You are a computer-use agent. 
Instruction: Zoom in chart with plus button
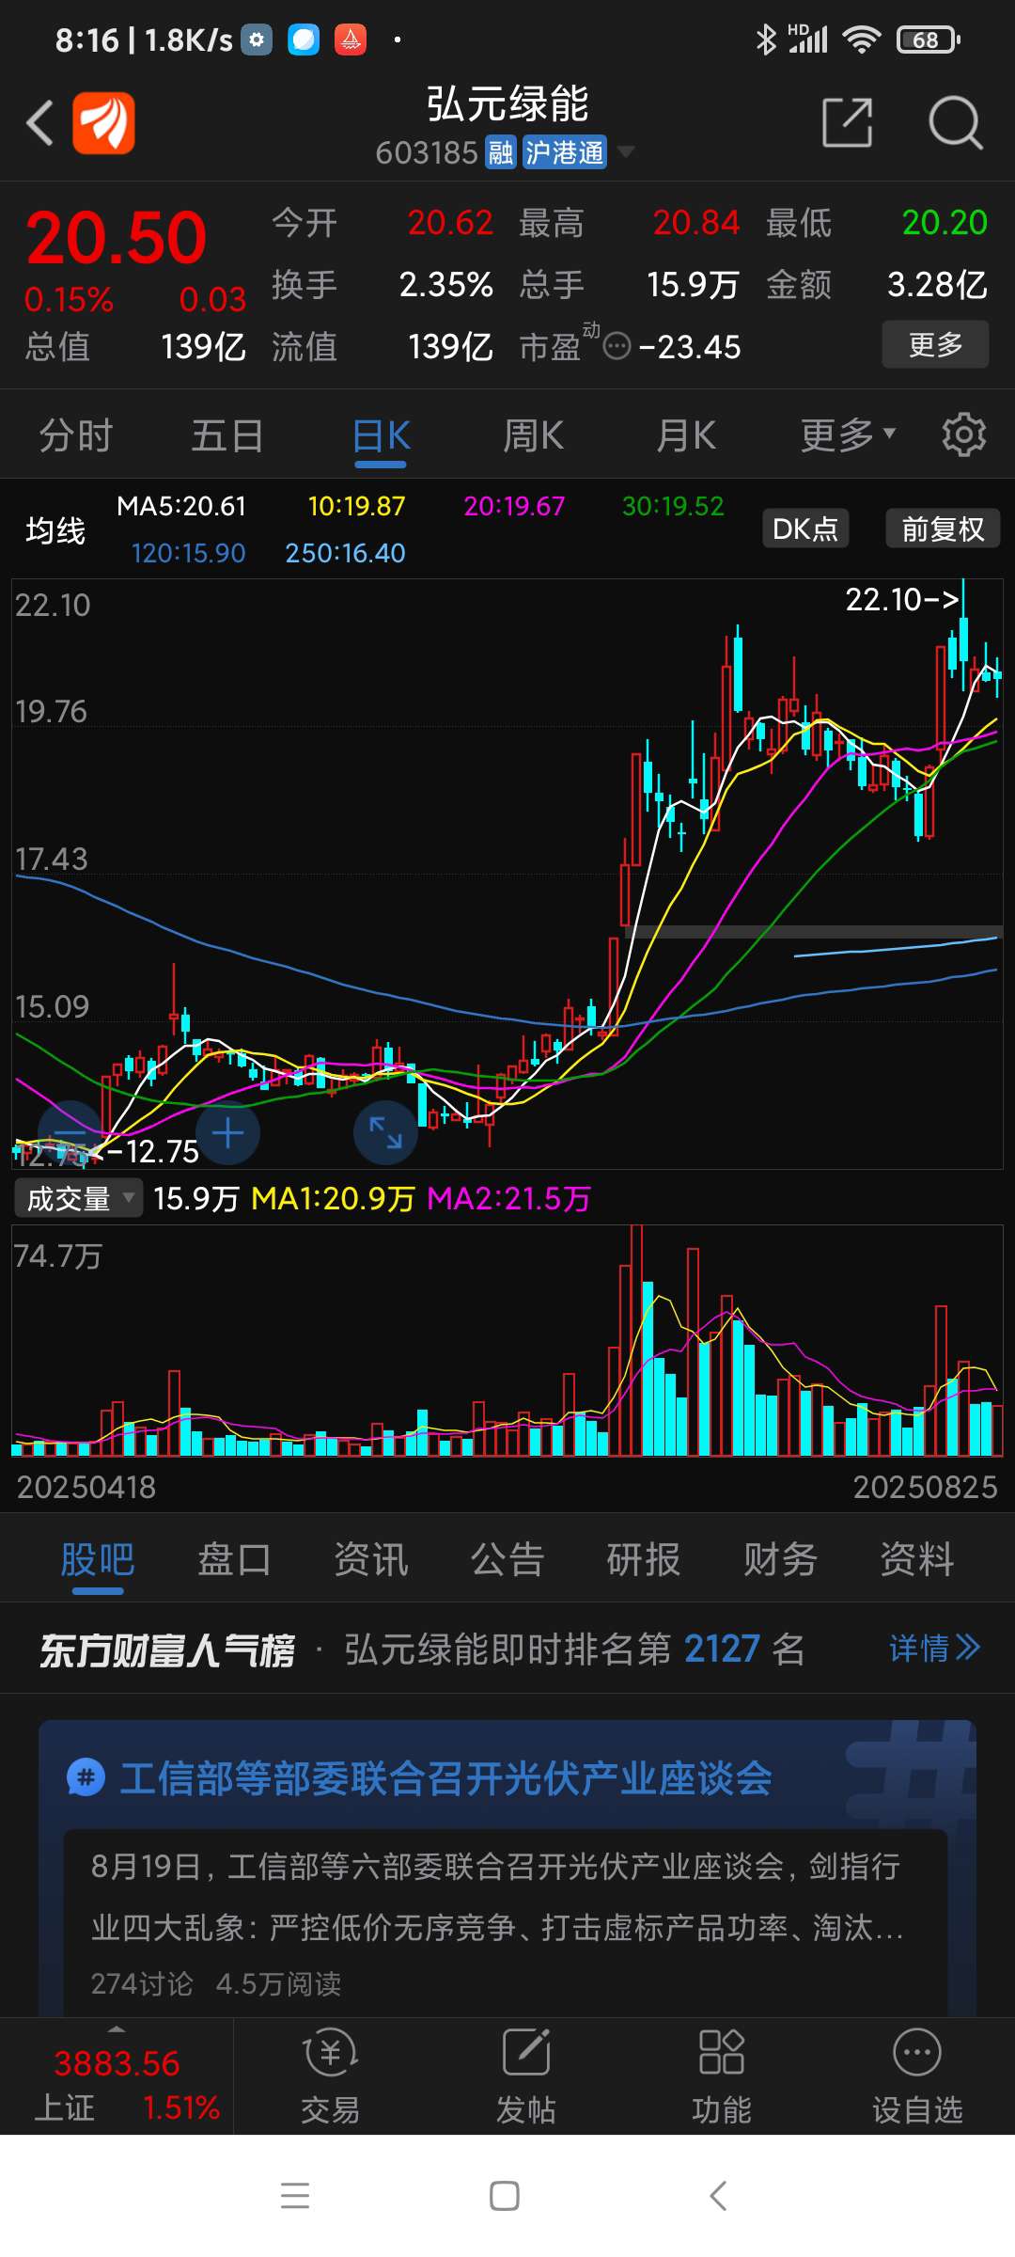point(227,1132)
